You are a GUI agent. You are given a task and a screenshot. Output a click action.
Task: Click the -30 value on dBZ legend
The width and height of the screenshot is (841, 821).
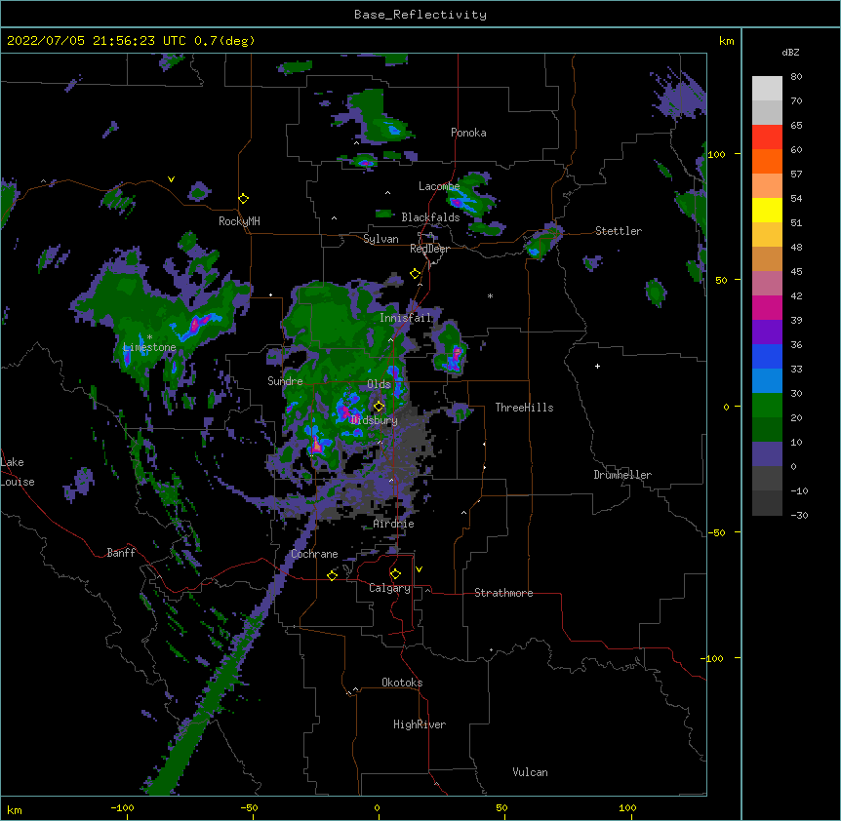799,515
